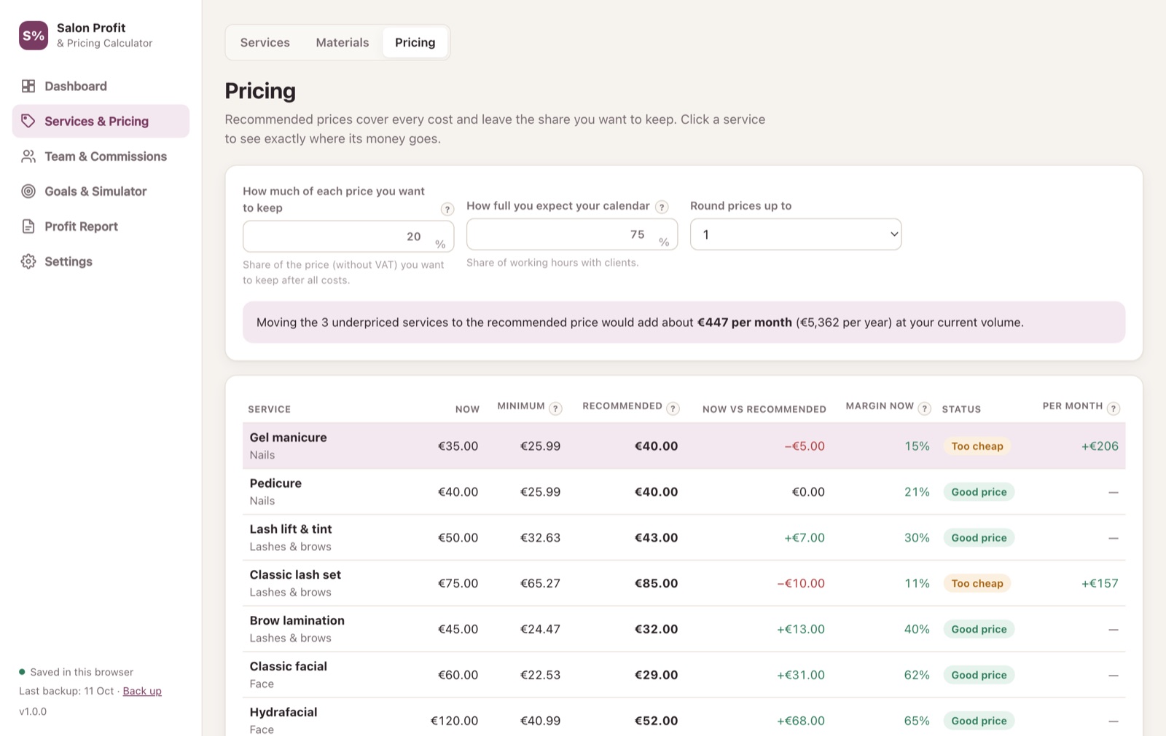Click the 'Saved in this browser' status
Screen dimensions: 1166x736
(x=82, y=672)
